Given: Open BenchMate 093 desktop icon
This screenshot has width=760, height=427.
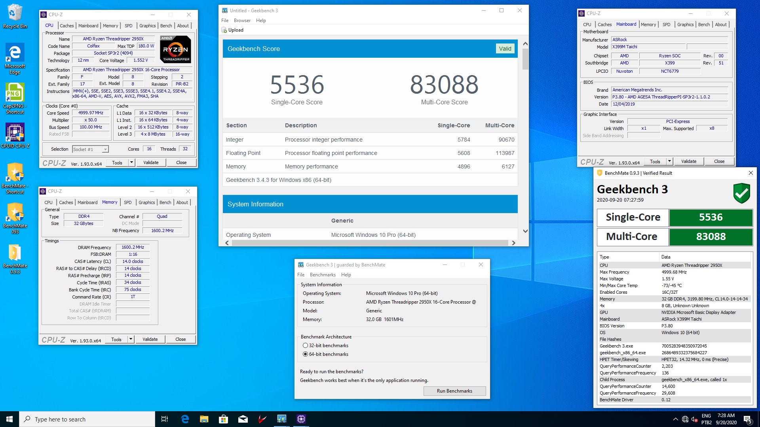Looking at the screenshot, I should (15, 218).
